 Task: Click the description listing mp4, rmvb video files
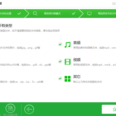coord(95,65)
